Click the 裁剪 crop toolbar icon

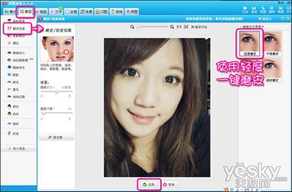pos(280,9)
